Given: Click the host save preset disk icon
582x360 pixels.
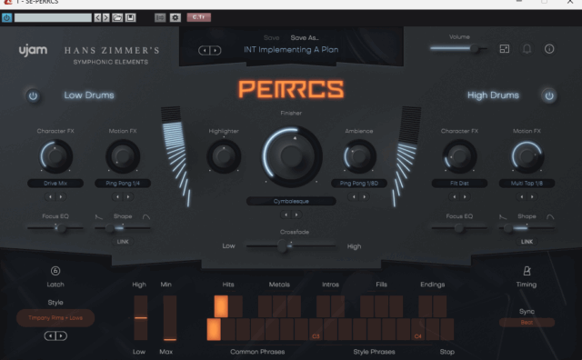Looking at the screenshot, I should coord(130,17).
